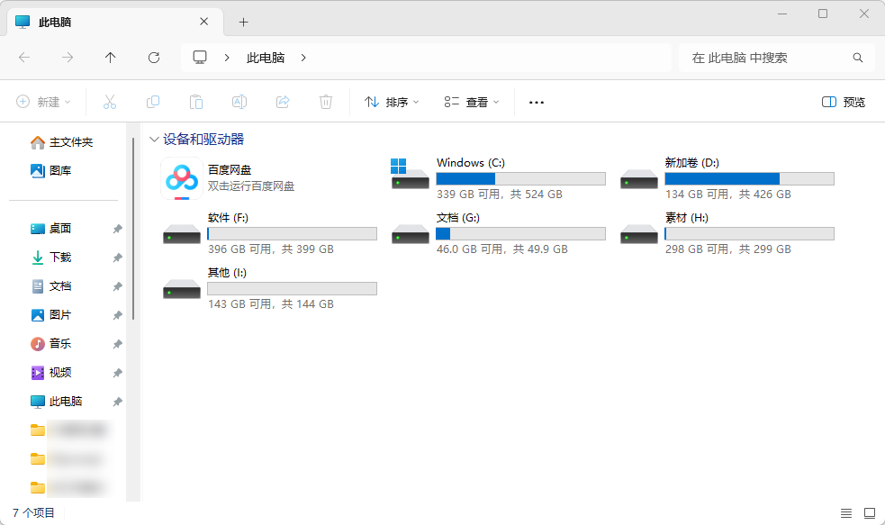Go forward with the right arrow
This screenshot has width=885, height=525.
click(x=68, y=58)
